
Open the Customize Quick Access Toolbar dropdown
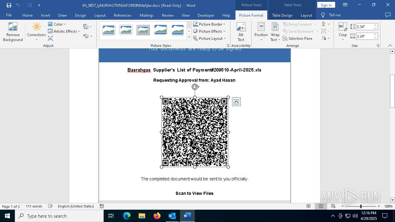click(x=39, y=5)
